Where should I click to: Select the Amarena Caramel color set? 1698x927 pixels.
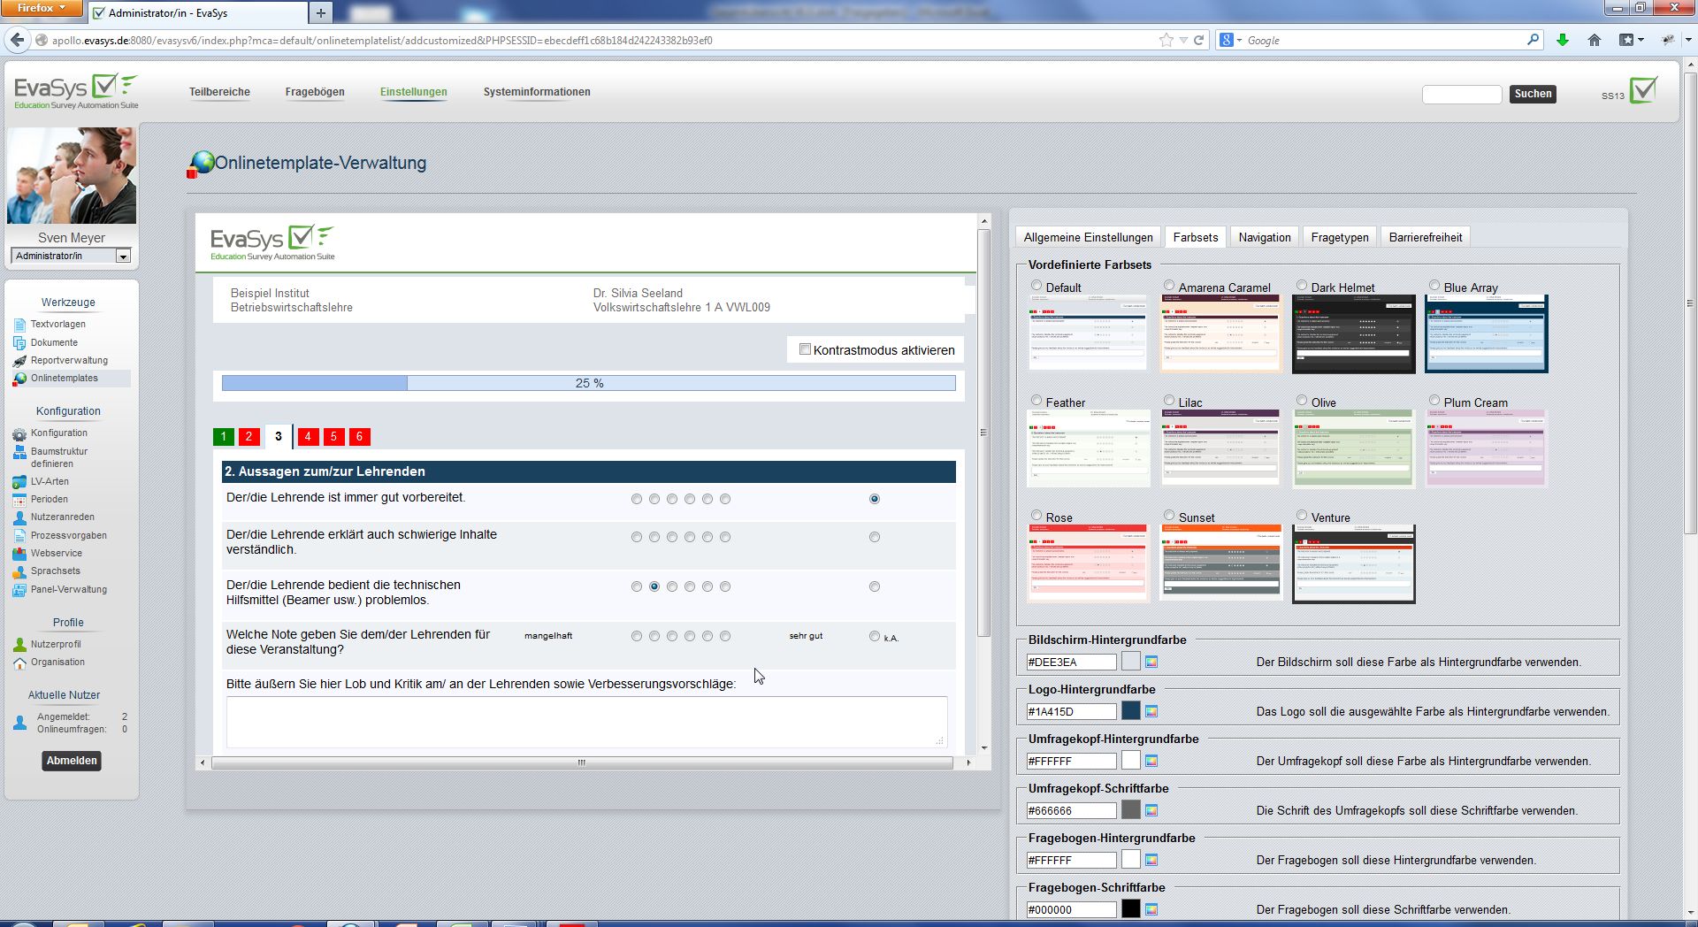pos(1168,285)
